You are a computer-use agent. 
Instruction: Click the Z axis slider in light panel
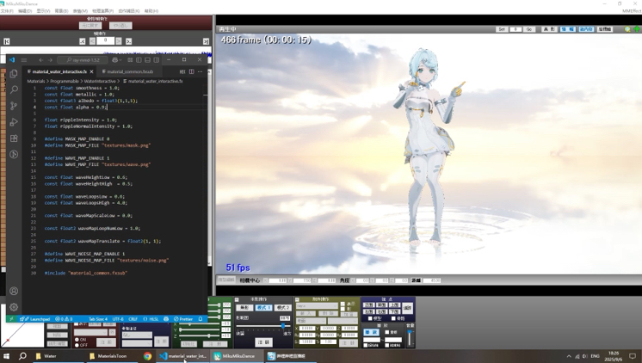click(x=200, y=335)
